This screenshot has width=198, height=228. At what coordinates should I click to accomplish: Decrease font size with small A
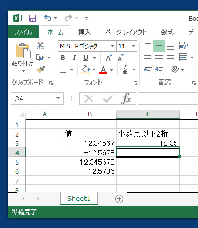(120, 58)
